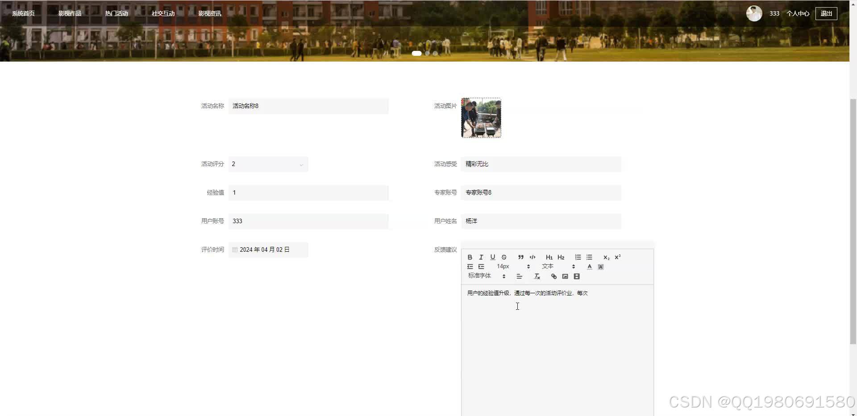Open the text background color picker
Screen dimensions: 857x416
click(x=601, y=266)
